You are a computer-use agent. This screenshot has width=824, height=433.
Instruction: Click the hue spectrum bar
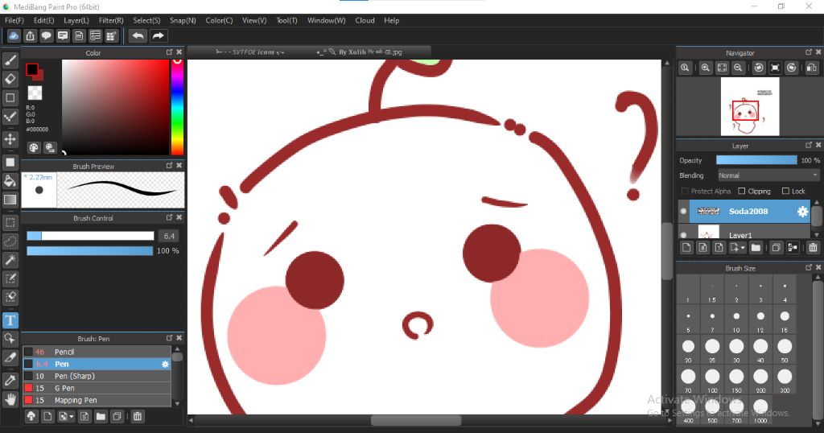[177, 107]
